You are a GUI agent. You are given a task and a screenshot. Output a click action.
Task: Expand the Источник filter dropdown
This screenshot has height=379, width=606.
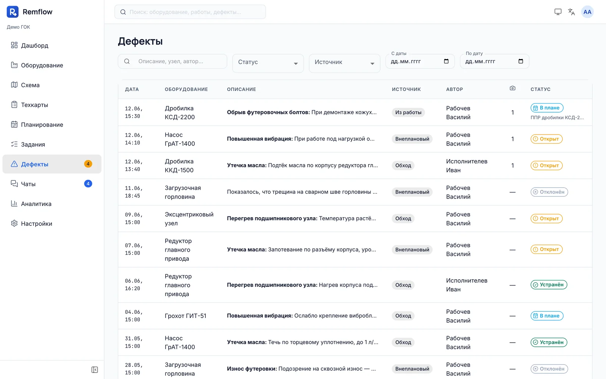344,63
